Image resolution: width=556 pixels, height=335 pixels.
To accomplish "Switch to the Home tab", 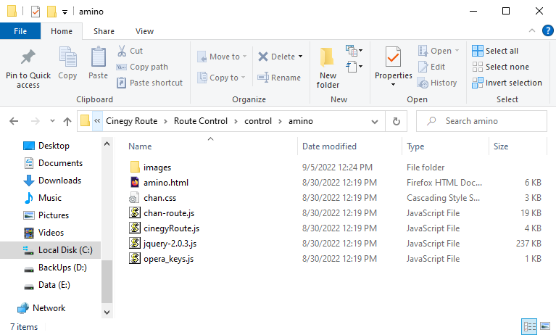I will click(62, 31).
